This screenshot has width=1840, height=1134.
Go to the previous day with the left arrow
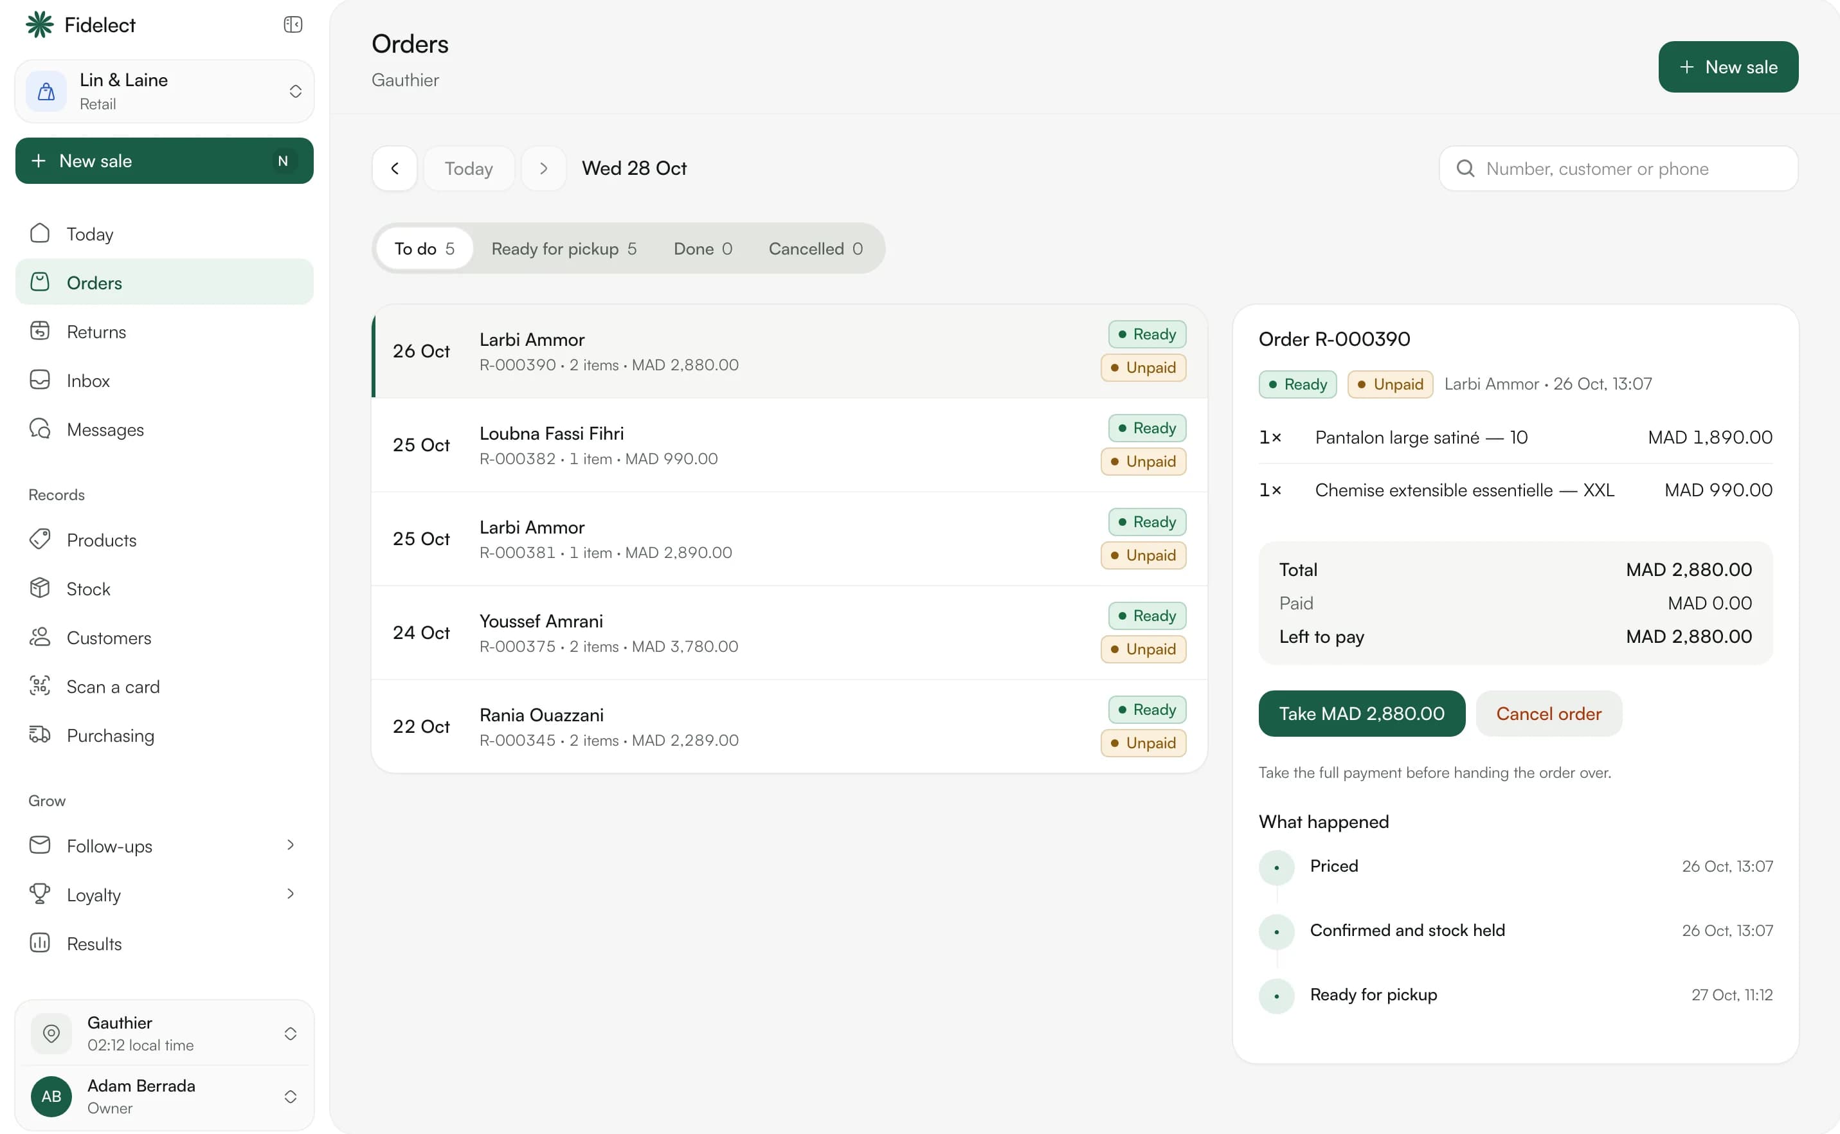[395, 168]
